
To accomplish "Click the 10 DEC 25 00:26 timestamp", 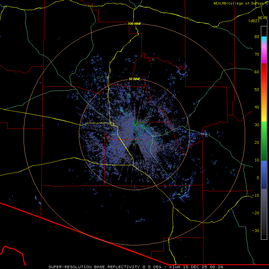I will pyautogui.click(x=203, y=267).
